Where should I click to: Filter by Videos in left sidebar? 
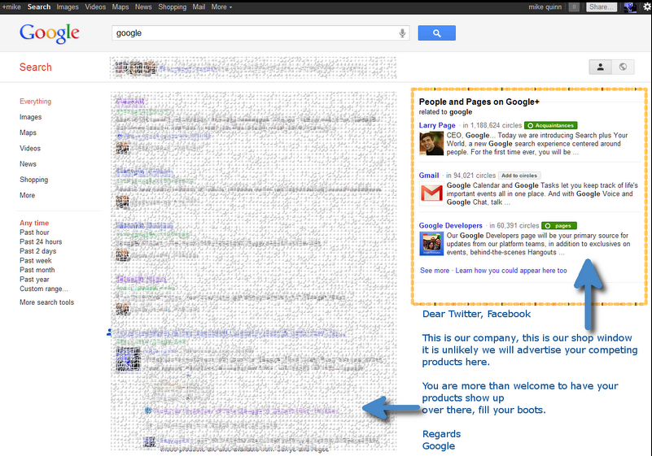coord(30,148)
